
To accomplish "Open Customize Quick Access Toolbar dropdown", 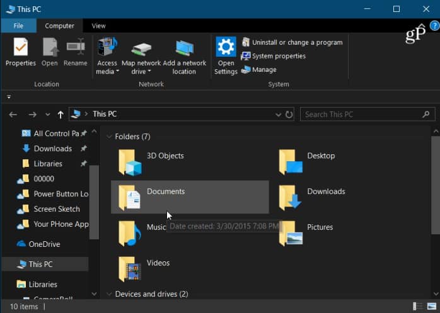I will coord(9,97).
